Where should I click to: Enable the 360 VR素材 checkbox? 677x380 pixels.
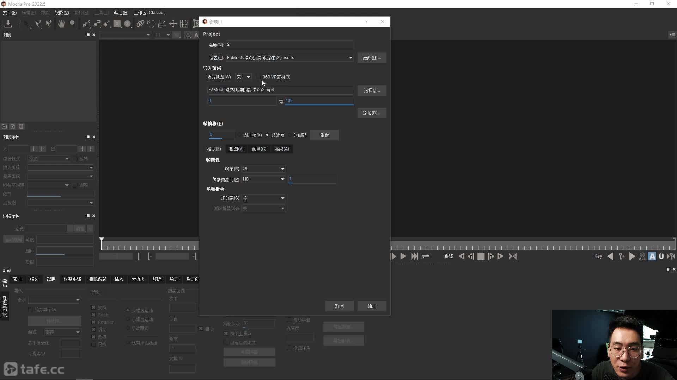pos(258,77)
